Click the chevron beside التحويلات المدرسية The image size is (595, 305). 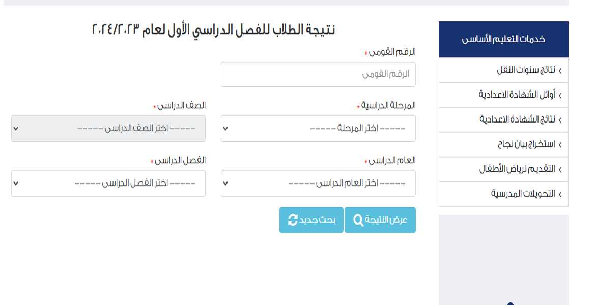[560, 194]
